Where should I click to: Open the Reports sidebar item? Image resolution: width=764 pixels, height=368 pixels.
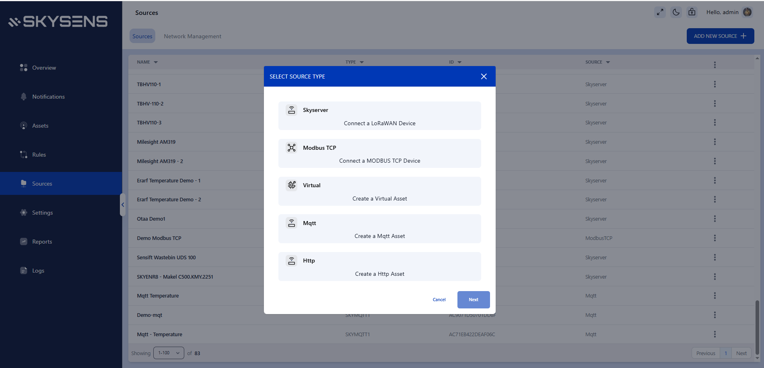(42, 242)
